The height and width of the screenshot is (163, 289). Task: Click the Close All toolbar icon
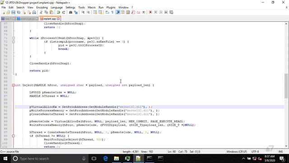click(x=29, y=12)
